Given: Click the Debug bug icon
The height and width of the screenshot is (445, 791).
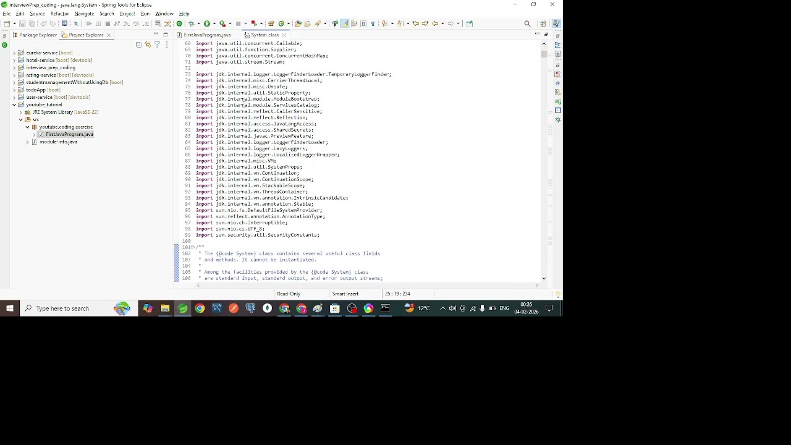Looking at the screenshot, I should pos(191,23).
